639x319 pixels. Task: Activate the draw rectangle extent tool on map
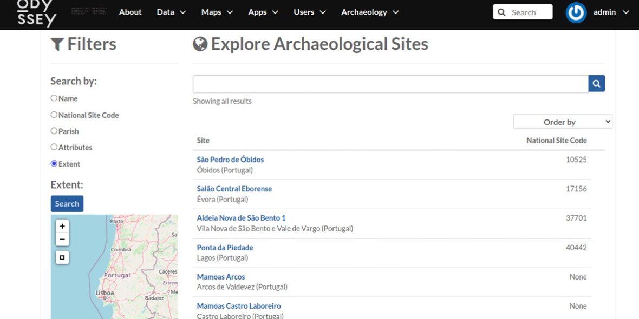click(62, 257)
